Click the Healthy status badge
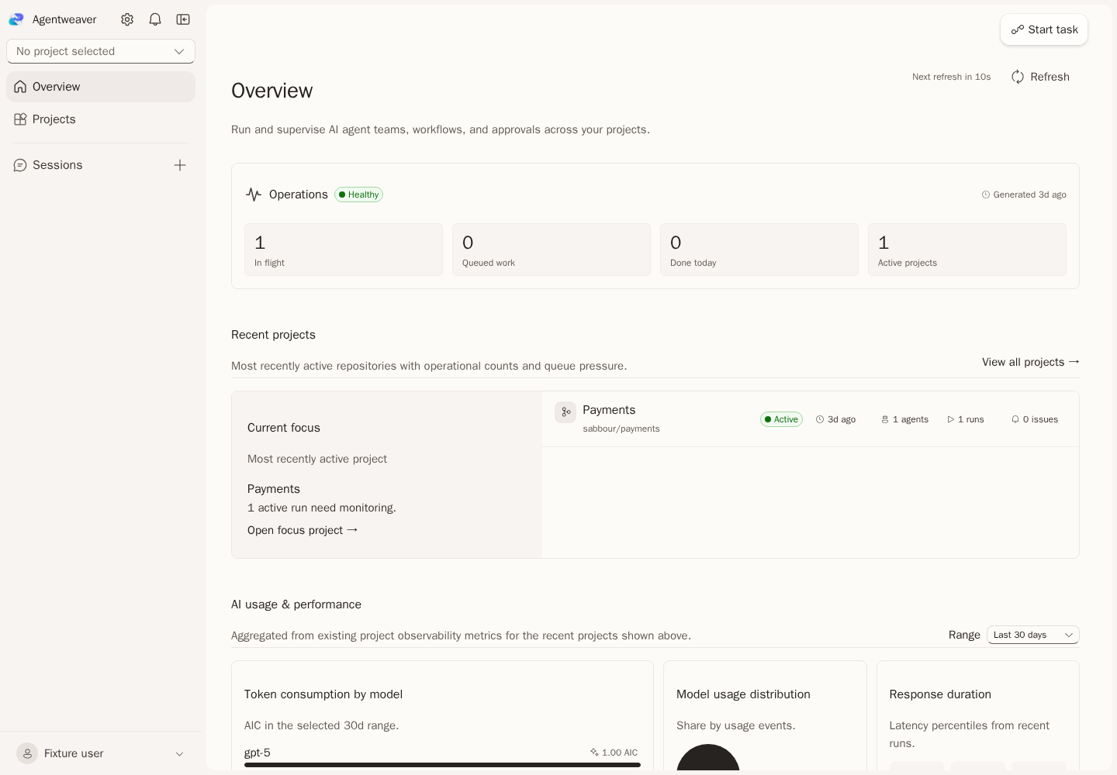This screenshot has width=1117, height=775. (x=358, y=195)
